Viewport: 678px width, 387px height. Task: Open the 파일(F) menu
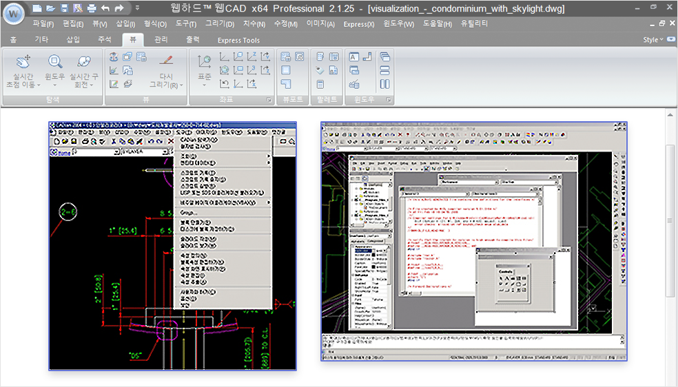(43, 23)
